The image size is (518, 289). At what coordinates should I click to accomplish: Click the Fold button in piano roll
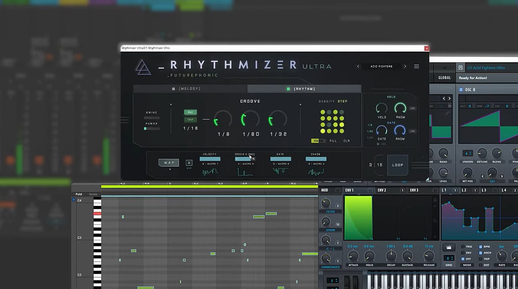point(79,194)
